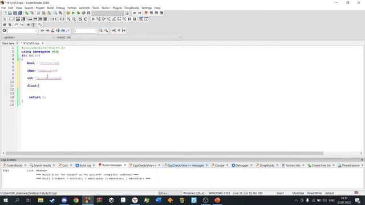Image resolution: width=365 pixels, height=205 pixels.
Task: Run program with green play icon
Action: point(73,13)
